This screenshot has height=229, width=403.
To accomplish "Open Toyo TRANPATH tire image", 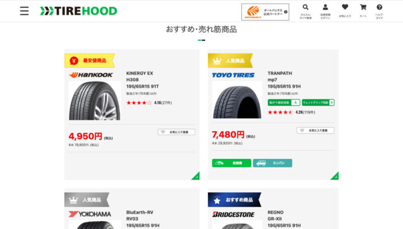I will (237, 100).
